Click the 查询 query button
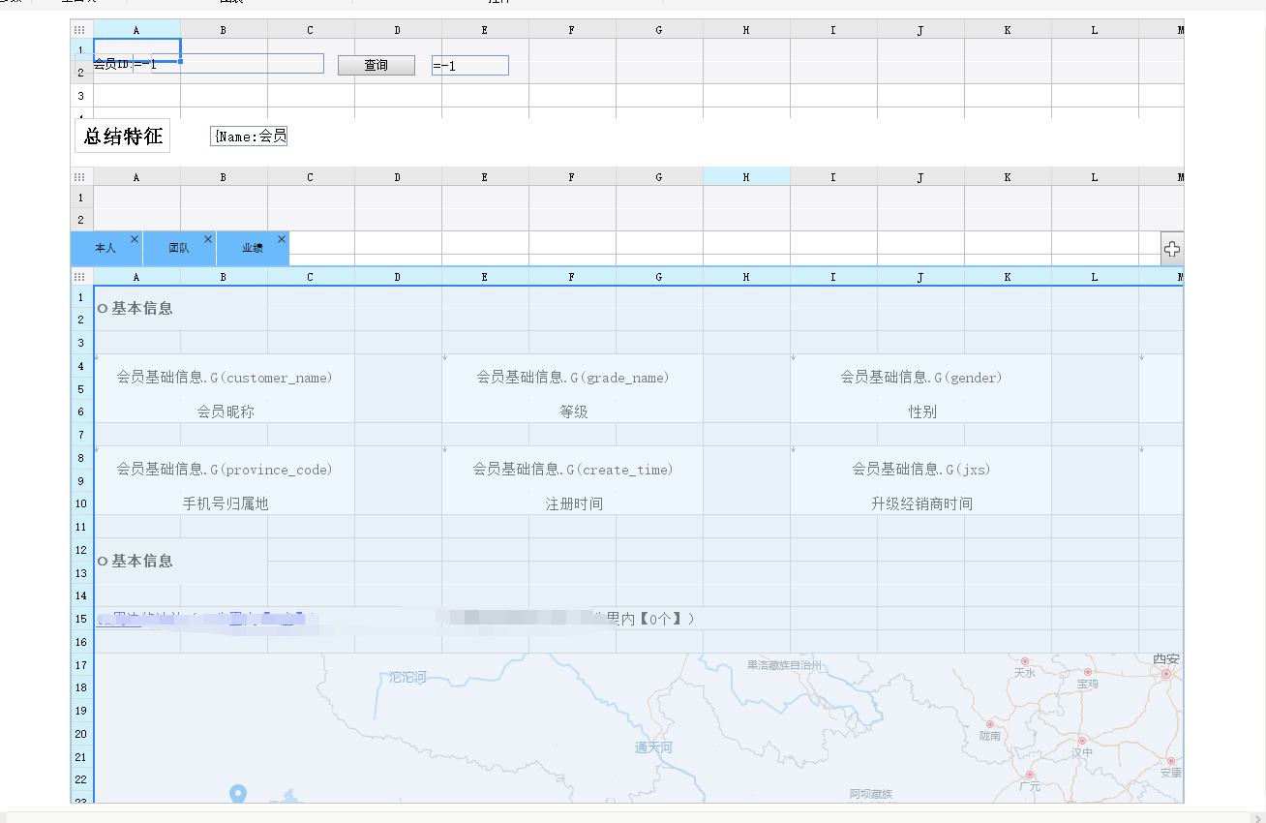Viewport: 1266px width, 823px height. 377,65
